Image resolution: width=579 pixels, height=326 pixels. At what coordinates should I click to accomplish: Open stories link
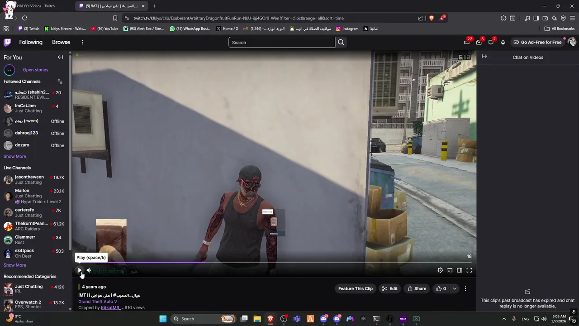point(35,70)
